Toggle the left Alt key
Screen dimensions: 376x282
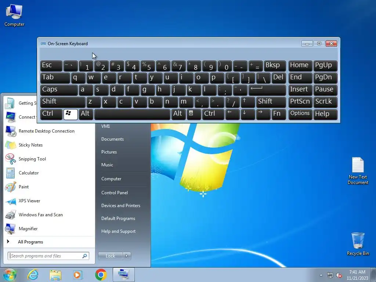click(x=86, y=114)
